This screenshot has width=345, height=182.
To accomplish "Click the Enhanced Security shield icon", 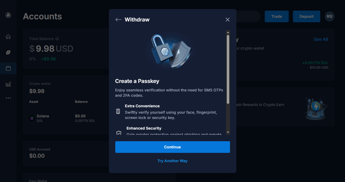I will [x=119, y=133].
